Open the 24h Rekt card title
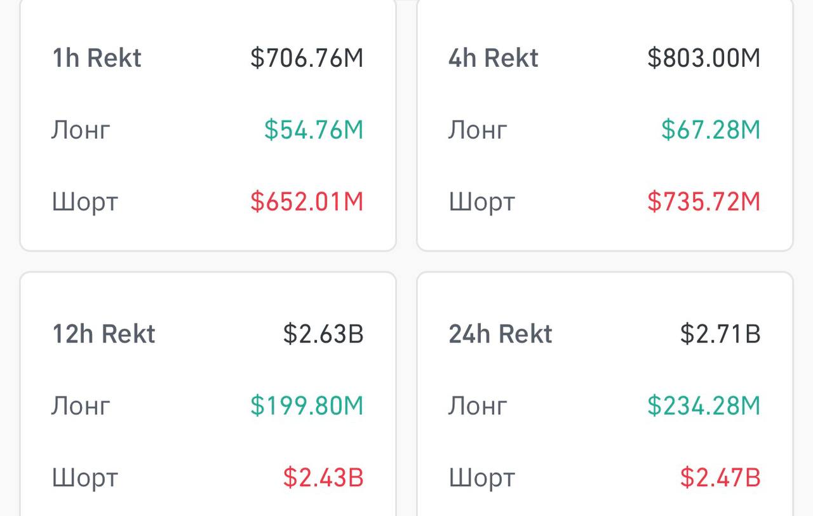This screenshot has height=516, width=813. [x=501, y=334]
